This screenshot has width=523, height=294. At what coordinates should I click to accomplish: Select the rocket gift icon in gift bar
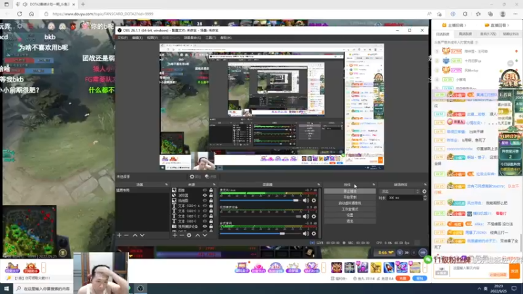click(x=389, y=267)
